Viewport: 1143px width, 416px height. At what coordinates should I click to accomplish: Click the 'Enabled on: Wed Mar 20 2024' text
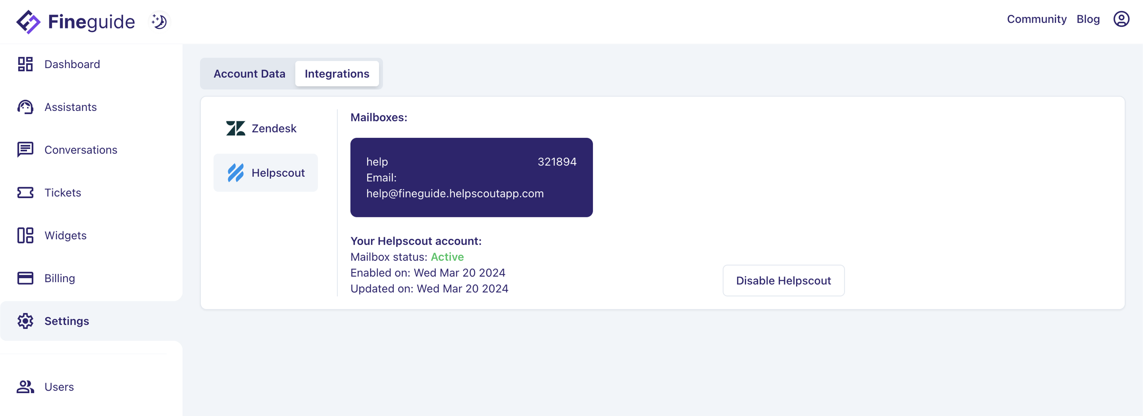click(x=428, y=273)
